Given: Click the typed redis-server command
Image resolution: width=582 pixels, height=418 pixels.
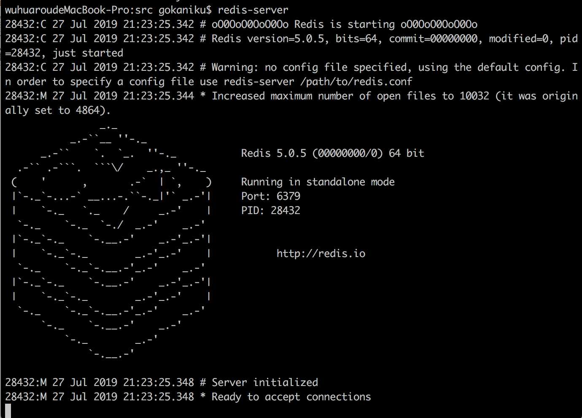Looking at the screenshot, I should (x=253, y=10).
